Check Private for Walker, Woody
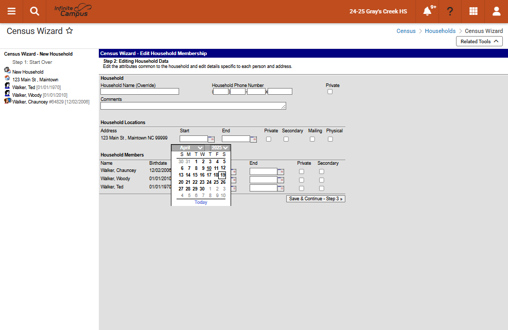Viewport: 508px width, 330px height. (x=302, y=180)
